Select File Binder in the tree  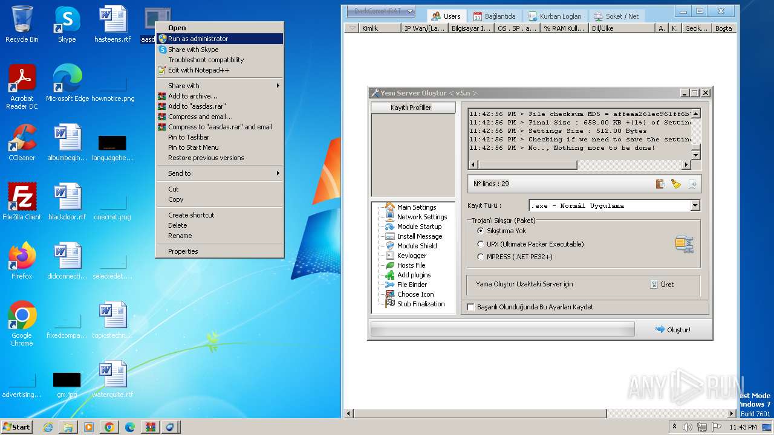[x=412, y=285]
